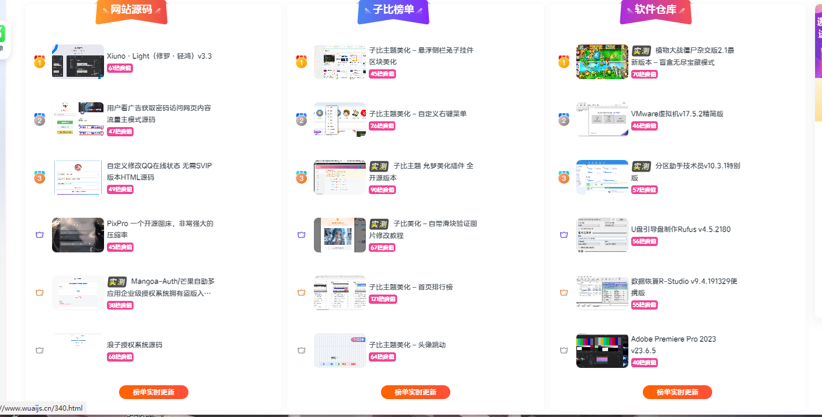Click the 70热度值 badge under 植物大战僵尸
Screen dimensions: 822x417
click(x=645, y=74)
